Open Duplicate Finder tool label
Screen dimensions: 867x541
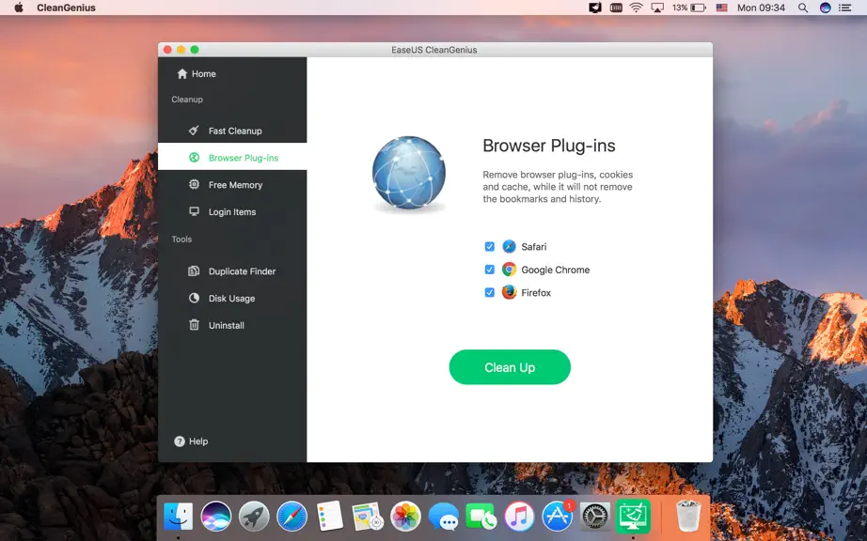242,271
